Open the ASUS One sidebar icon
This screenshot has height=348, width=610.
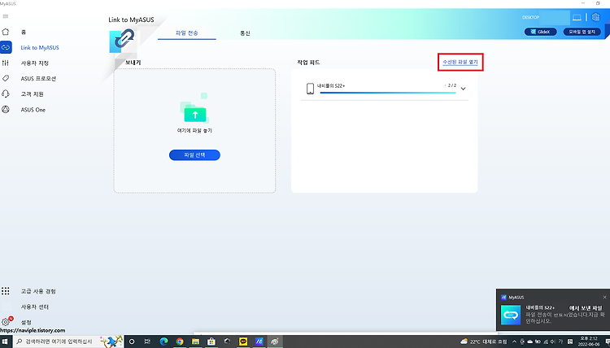(x=6, y=110)
